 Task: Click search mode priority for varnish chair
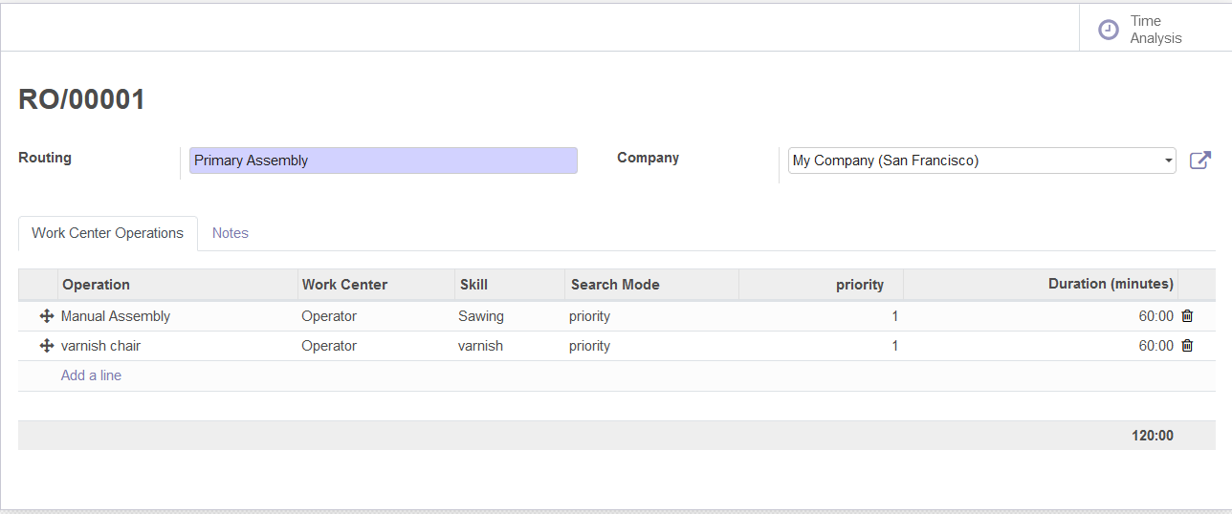[x=589, y=346]
